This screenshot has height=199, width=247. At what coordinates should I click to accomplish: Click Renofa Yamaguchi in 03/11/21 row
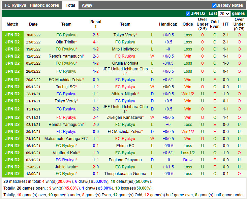click(x=65, y=125)
